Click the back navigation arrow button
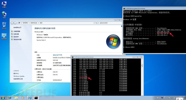Viewport: 186px width, 100px height. 12,23
